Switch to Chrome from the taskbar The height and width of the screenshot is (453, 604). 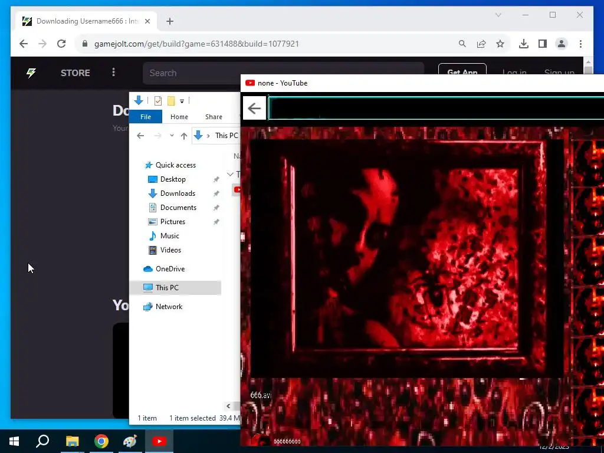point(101,441)
